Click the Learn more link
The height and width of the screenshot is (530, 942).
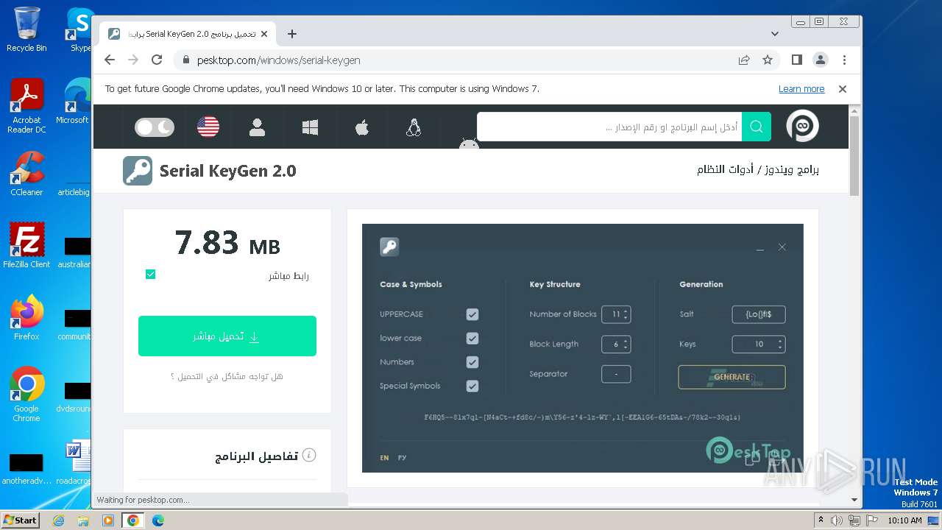801,89
